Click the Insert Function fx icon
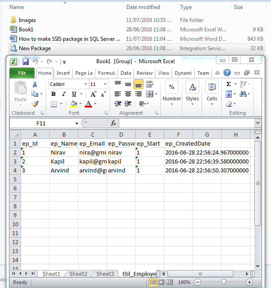Viewport: 271px width, 288px height. (x=113, y=123)
